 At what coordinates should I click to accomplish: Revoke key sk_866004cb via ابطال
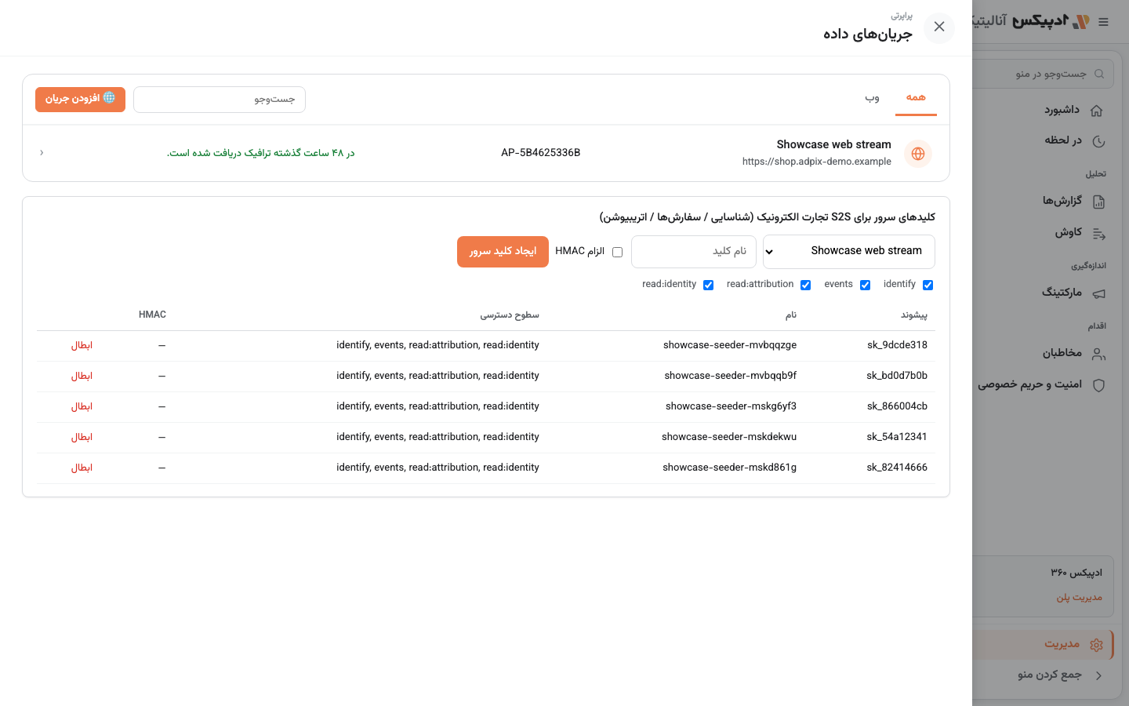[x=82, y=406]
